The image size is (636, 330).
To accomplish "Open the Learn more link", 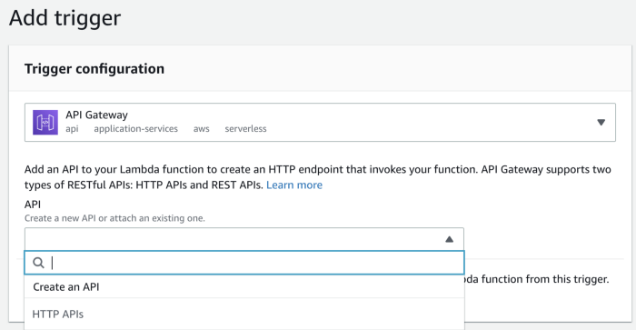I will coord(294,185).
